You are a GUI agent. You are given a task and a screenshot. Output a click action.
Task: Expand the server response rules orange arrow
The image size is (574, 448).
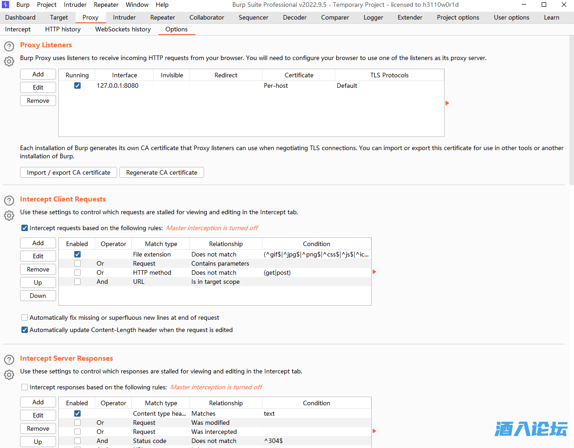[374, 431]
